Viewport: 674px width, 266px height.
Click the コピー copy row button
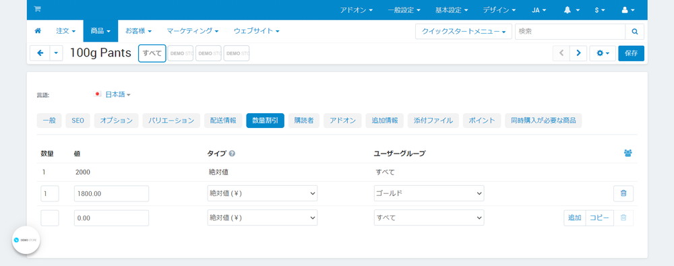tap(599, 218)
